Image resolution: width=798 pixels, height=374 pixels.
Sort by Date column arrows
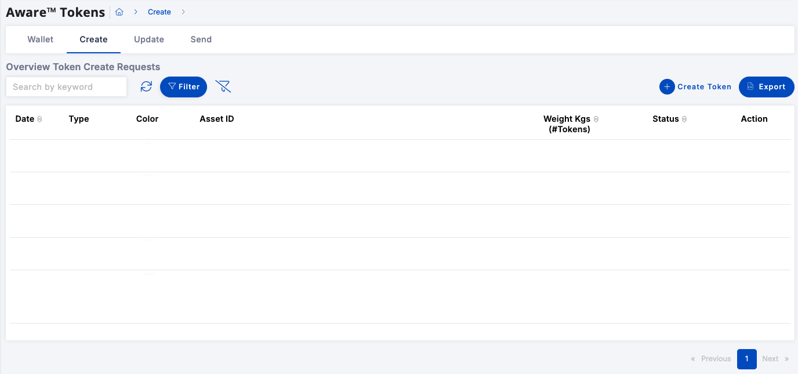pyautogui.click(x=39, y=119)
